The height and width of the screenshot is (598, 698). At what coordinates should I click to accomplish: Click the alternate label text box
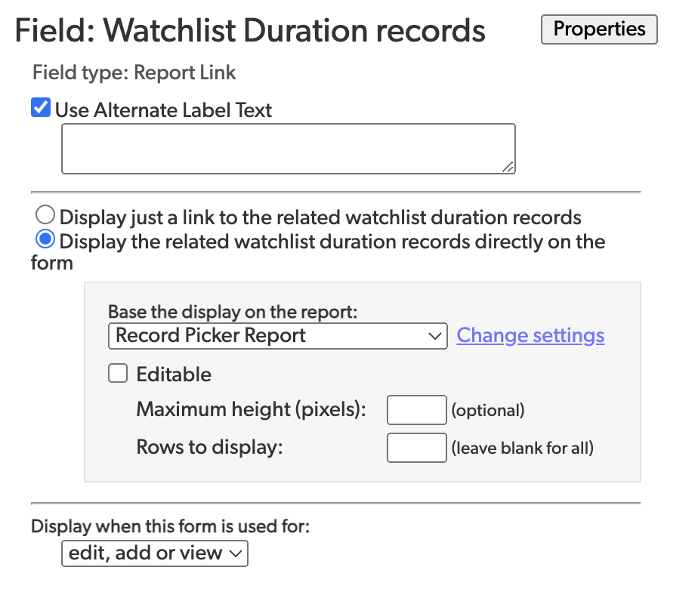click(288, 149)
